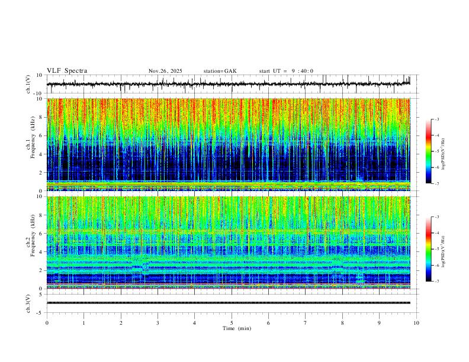Click the "station=GAK" label

(220, 71)
